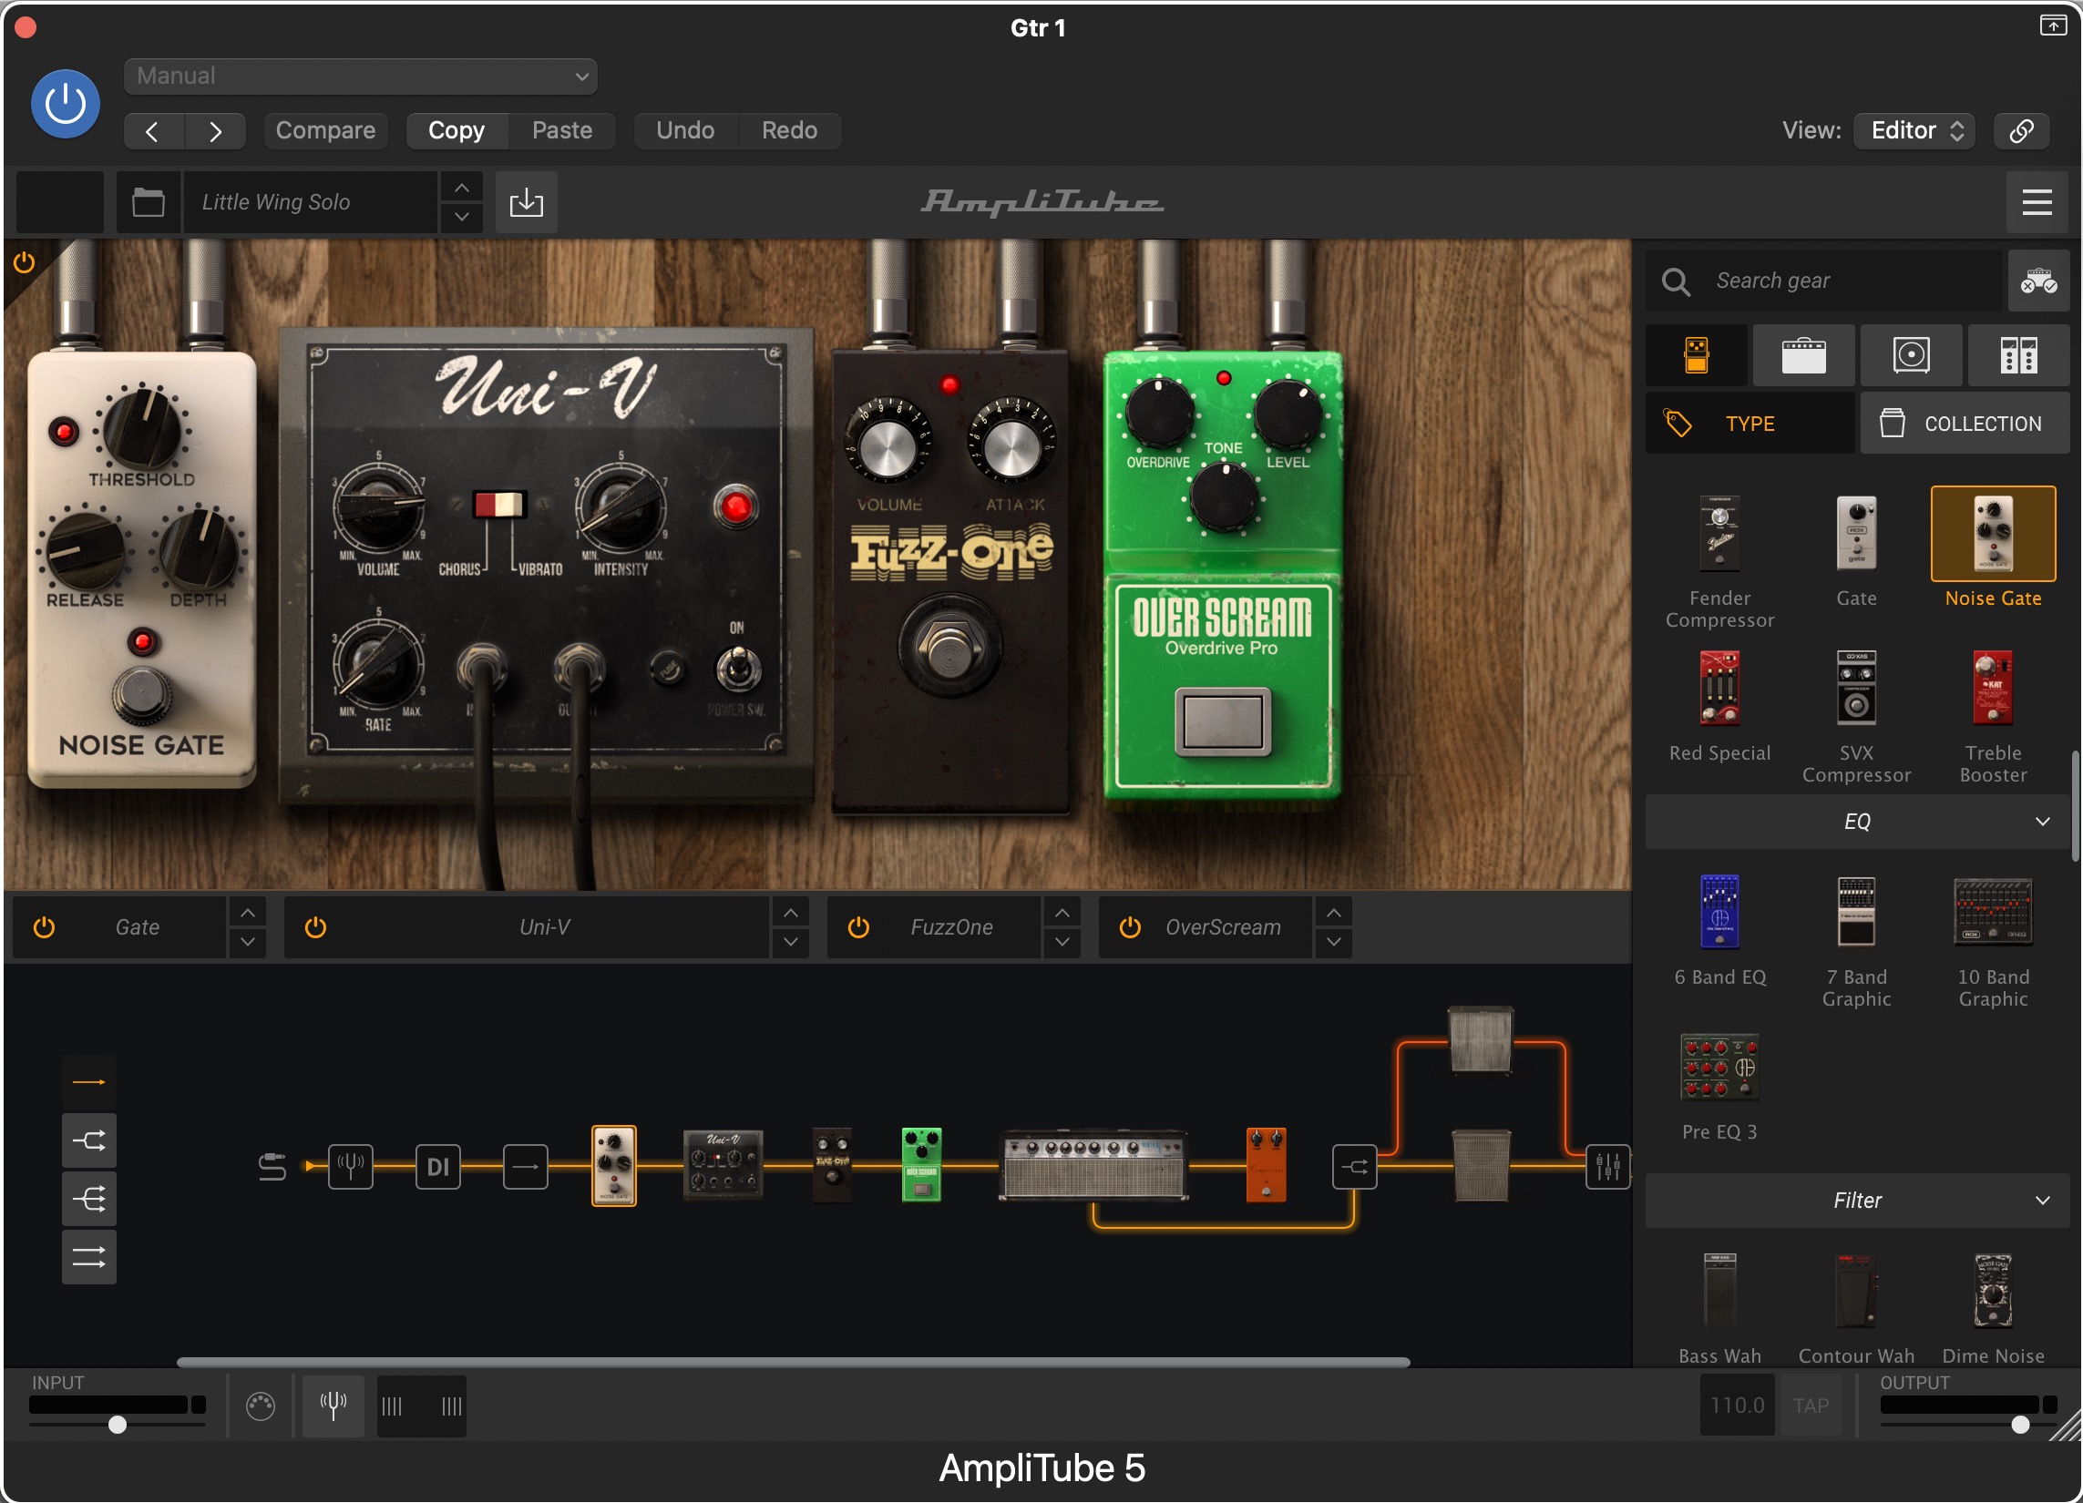The height and width of the screenshot is (1503, 2083).
Task: Step the Little Wing Solo preset up
Action: pyautogui.click(x=462, y=188)
